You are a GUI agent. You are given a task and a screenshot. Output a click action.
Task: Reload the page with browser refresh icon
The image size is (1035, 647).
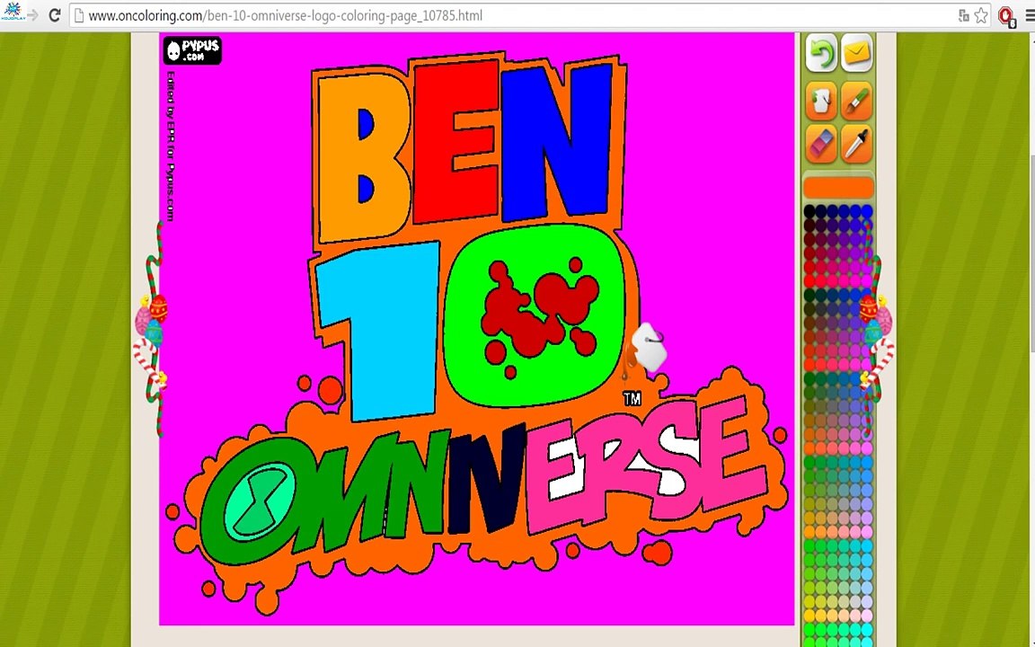(x=55, y=15)
